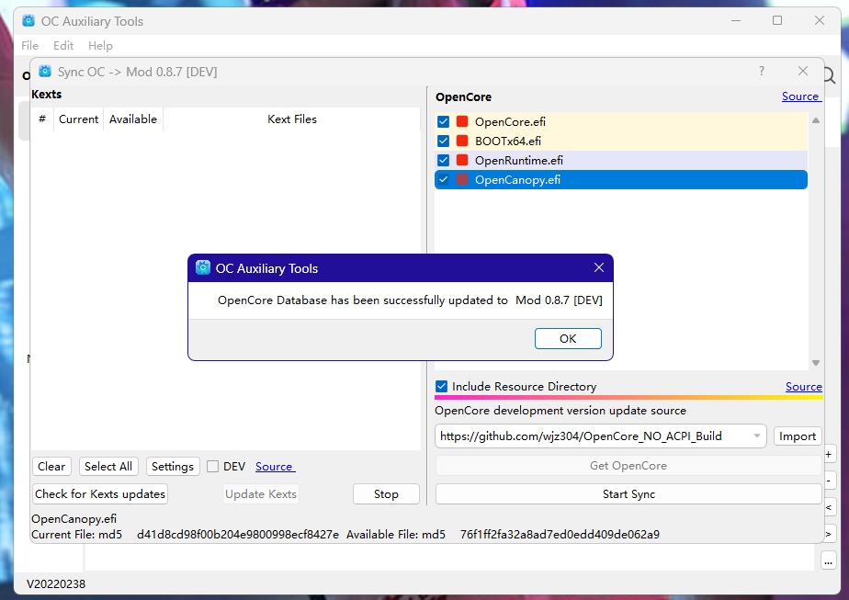
Task: Select the BOOTx64.efi row text
Action: coord(508,142)
